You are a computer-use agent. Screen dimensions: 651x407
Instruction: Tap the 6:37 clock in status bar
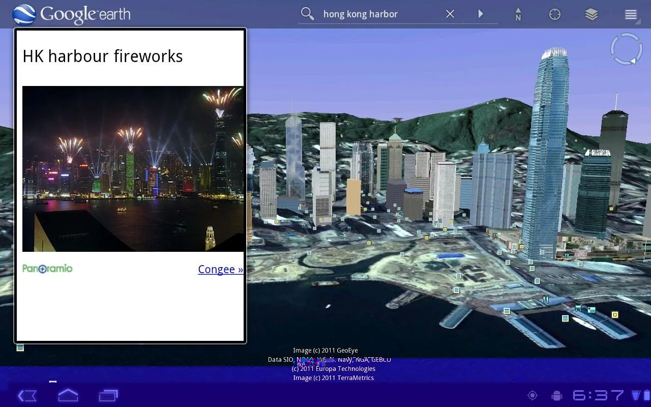coord(598,395)
